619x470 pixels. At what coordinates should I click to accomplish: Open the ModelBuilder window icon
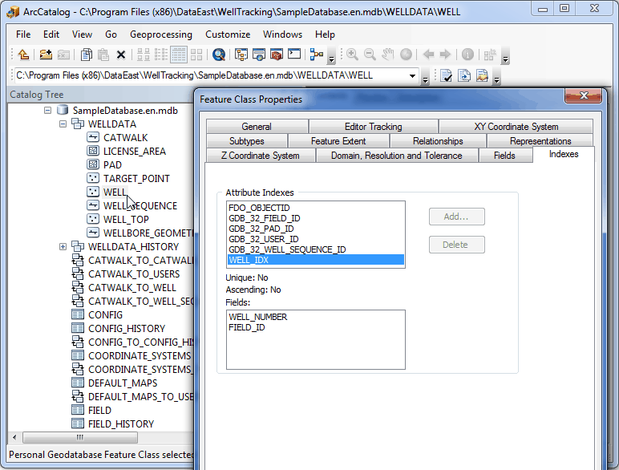tap(317, 55)
